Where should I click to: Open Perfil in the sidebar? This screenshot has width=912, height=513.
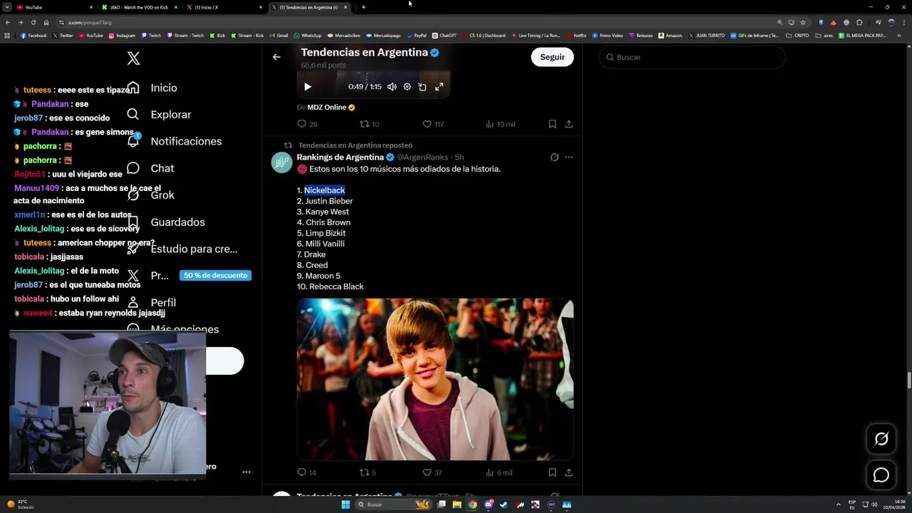coord(151,303)
